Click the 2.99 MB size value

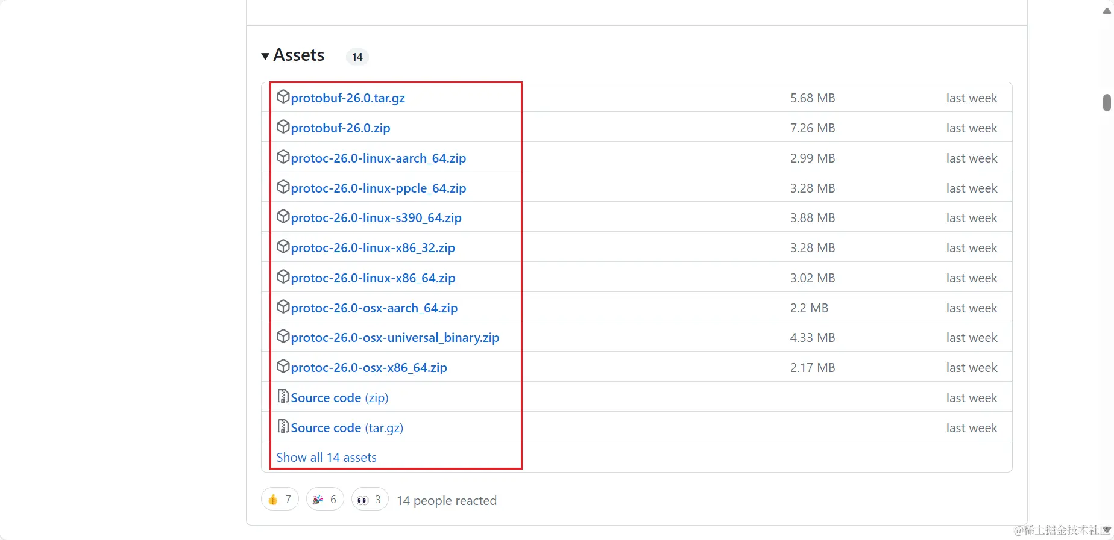(813, 158)
